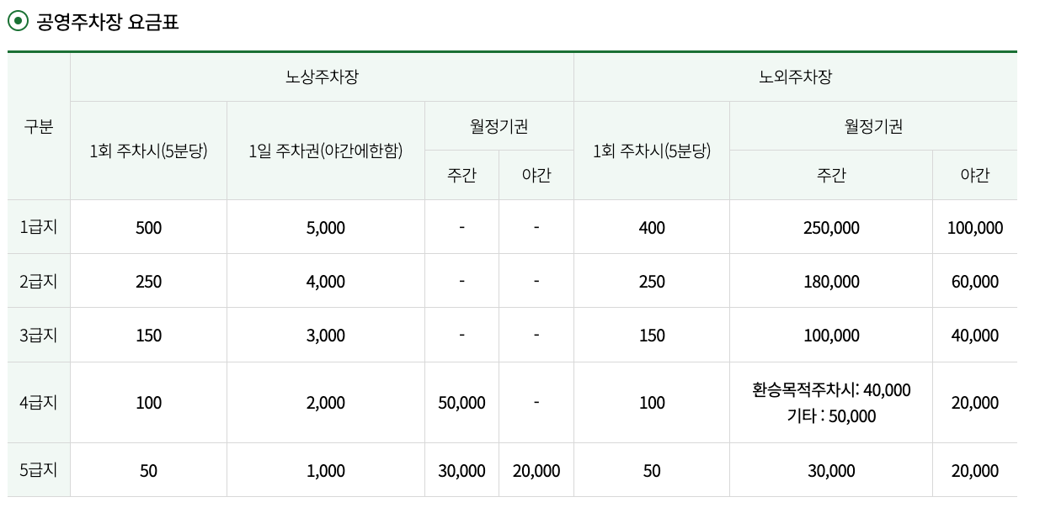The width and height of the screenshot is (1040, 513).
Task: Select the 5,000 daily ticket cell
Action: pos(325,228)
